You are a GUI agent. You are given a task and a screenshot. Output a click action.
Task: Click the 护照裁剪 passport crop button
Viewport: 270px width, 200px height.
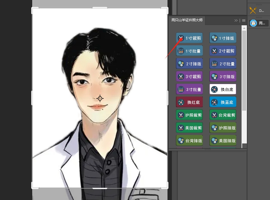click(189, 115)
